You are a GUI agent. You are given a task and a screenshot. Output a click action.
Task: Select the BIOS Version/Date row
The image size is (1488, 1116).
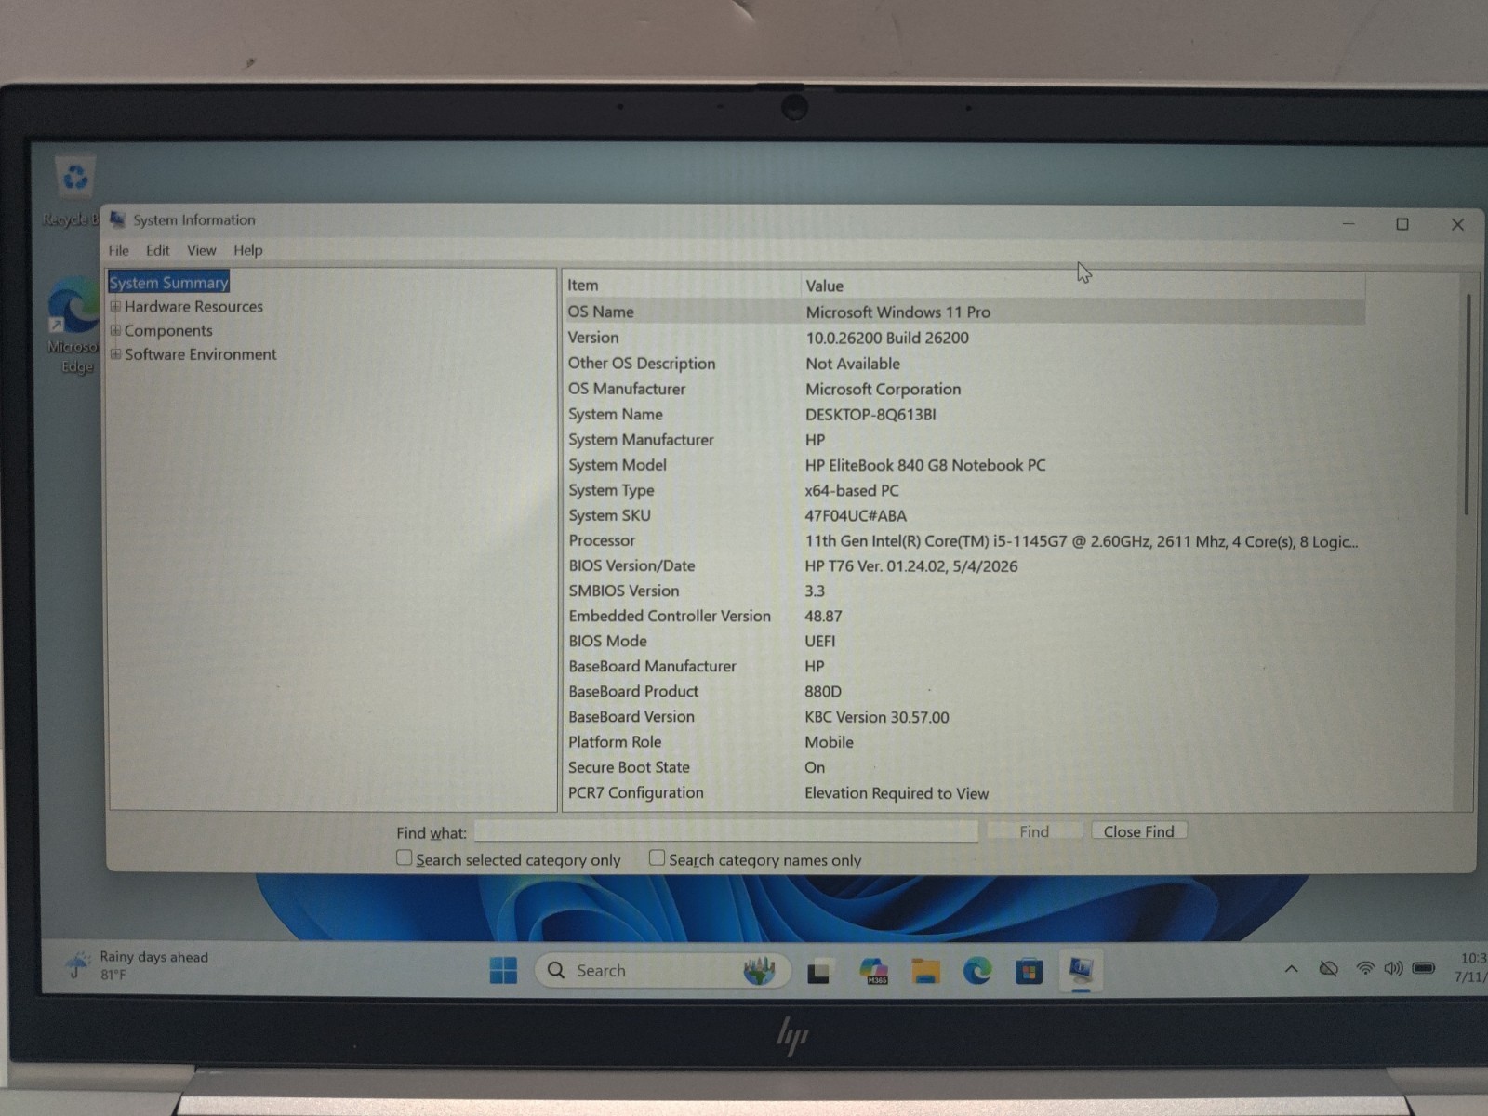[x=964, y=565]
